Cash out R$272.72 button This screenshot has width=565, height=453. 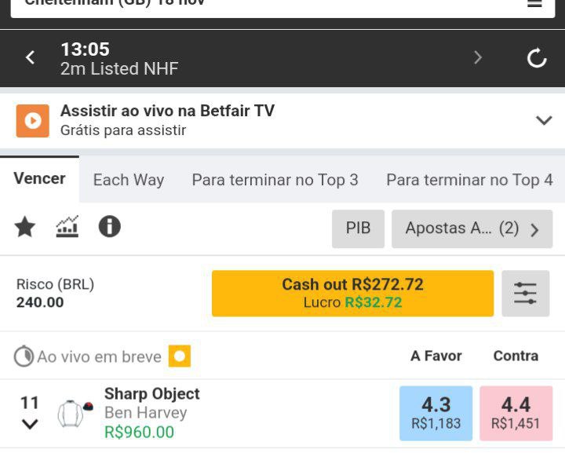tap(353, 294)
